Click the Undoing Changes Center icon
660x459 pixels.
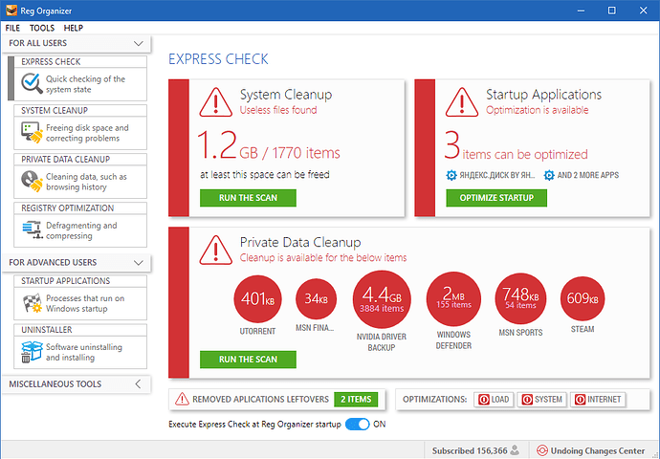pos(542,449)
